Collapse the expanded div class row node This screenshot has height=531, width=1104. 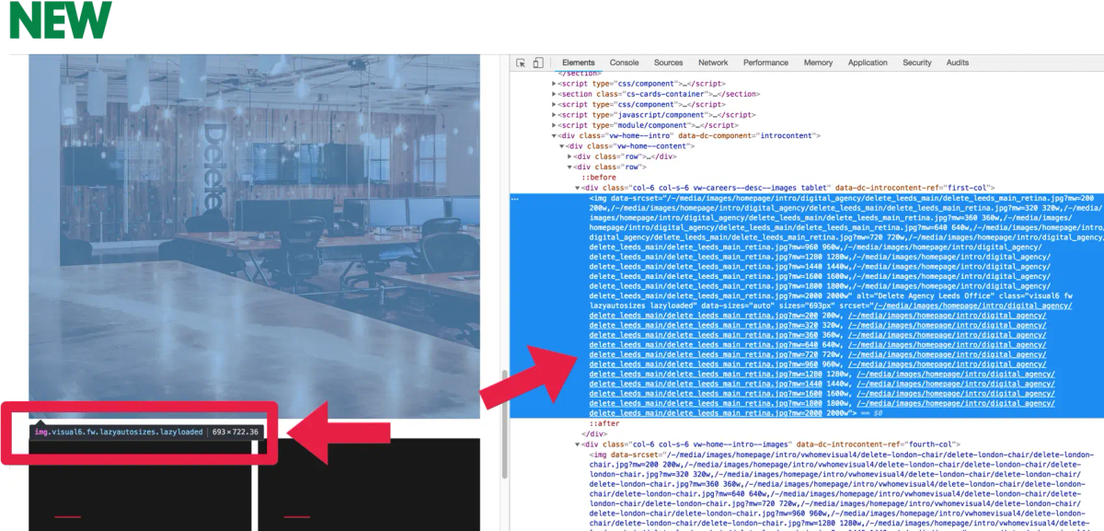tap(570, 167)
